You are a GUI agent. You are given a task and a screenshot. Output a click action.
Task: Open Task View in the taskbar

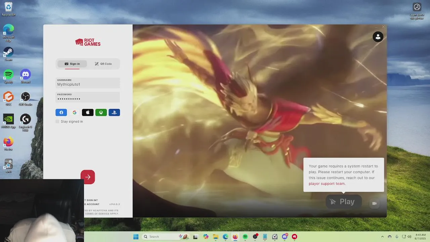tap(195, 237)
